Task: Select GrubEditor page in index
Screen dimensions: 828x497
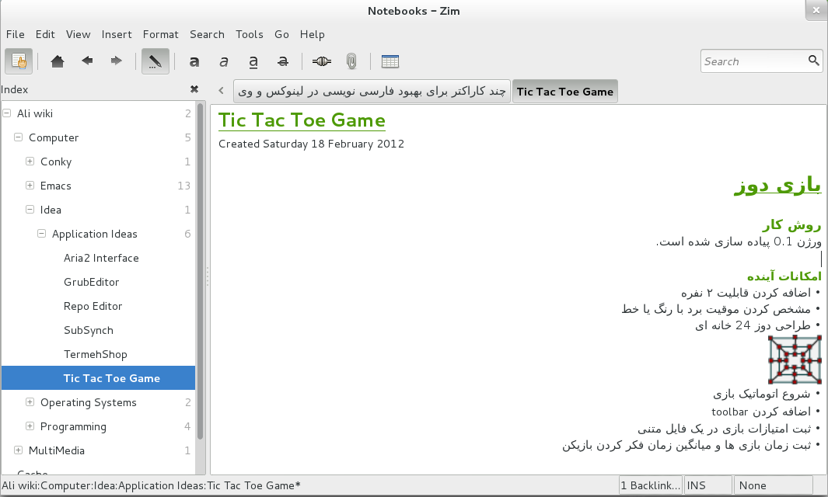Action: pos(91,282)
